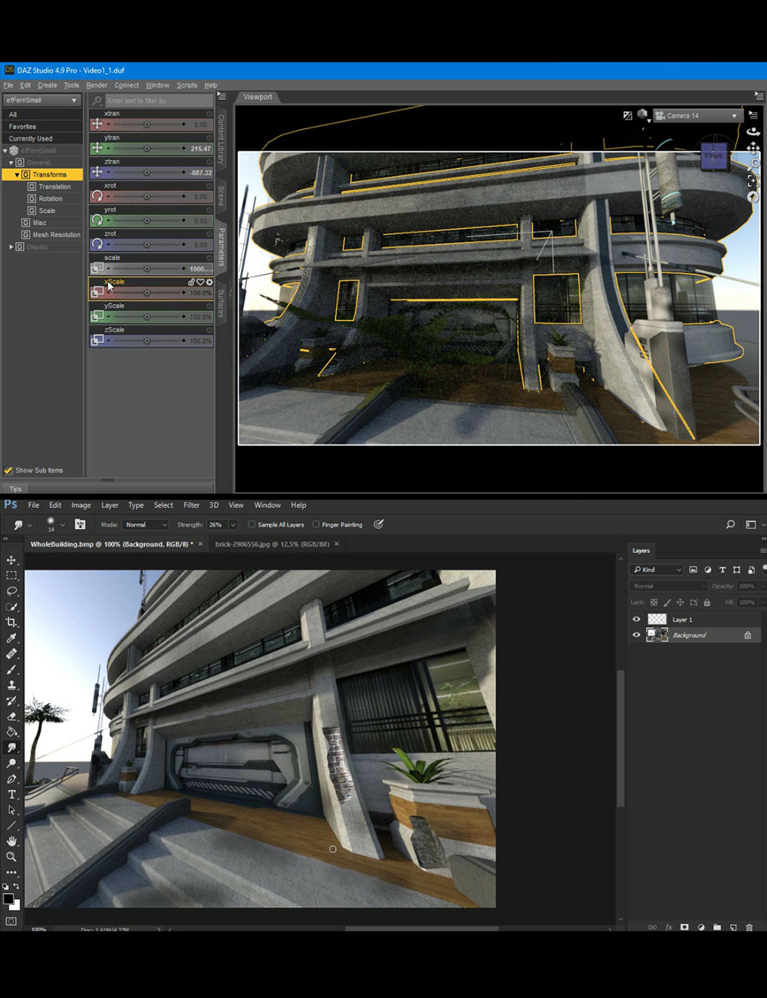This screenshot has width=767, height=998.
Task: Select the Mesh Resolution tree item
Action: point(56,235)
